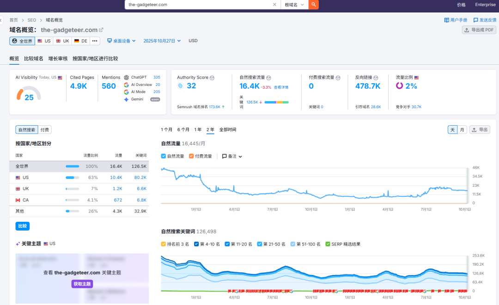Viewport: 499px width, 305px height.
Task: Click the 导出成 PDF export icon
Action: coord(466,30)
